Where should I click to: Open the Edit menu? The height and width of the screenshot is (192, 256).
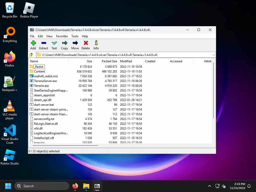click(40, 36)
